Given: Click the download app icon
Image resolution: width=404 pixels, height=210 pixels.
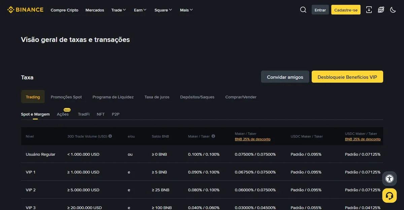Looking at the screenshot, I should pyautogui.click(x=369, y=10).
